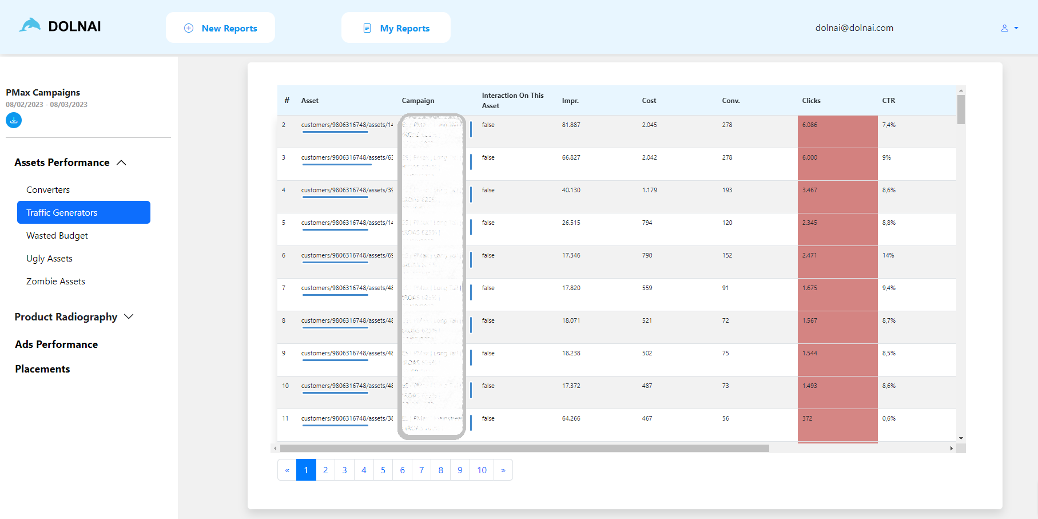Select the Converters sidebar item
This screenshot has width=1038, height=519.
pyautogui.click(x=48, y=189)
